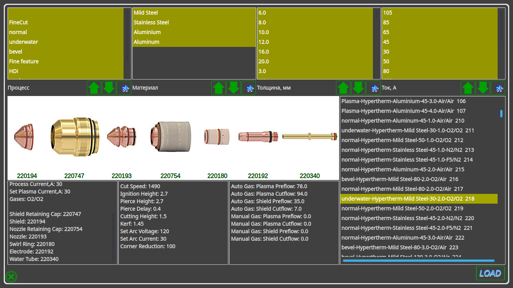513x288 pixels.
Task: Pick the 85 current value
Action: click(x=386, y=22)
